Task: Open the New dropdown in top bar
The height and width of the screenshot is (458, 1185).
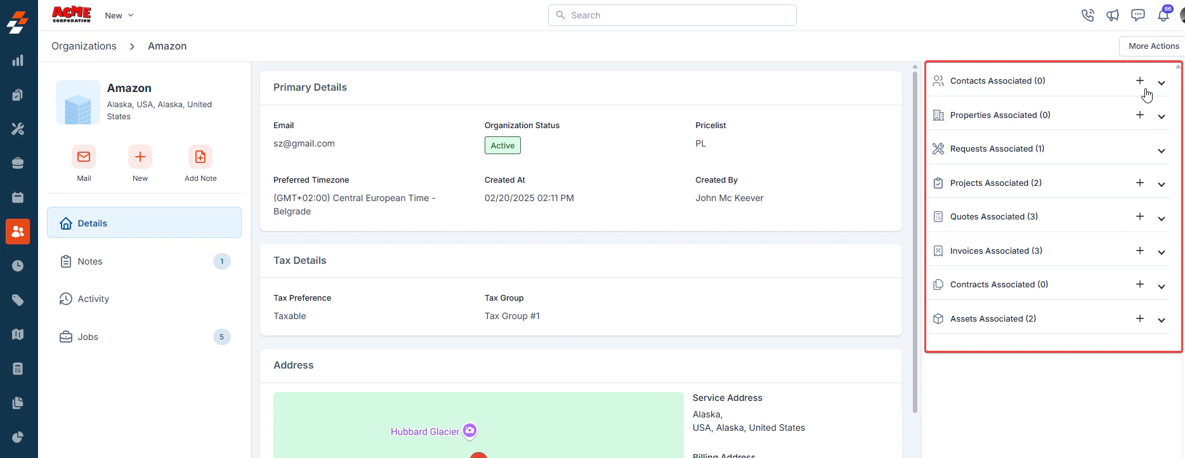Action: 119,15
